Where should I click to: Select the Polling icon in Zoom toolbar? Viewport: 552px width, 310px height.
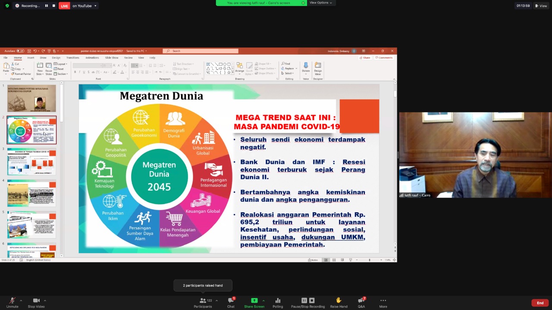point(278,302)
